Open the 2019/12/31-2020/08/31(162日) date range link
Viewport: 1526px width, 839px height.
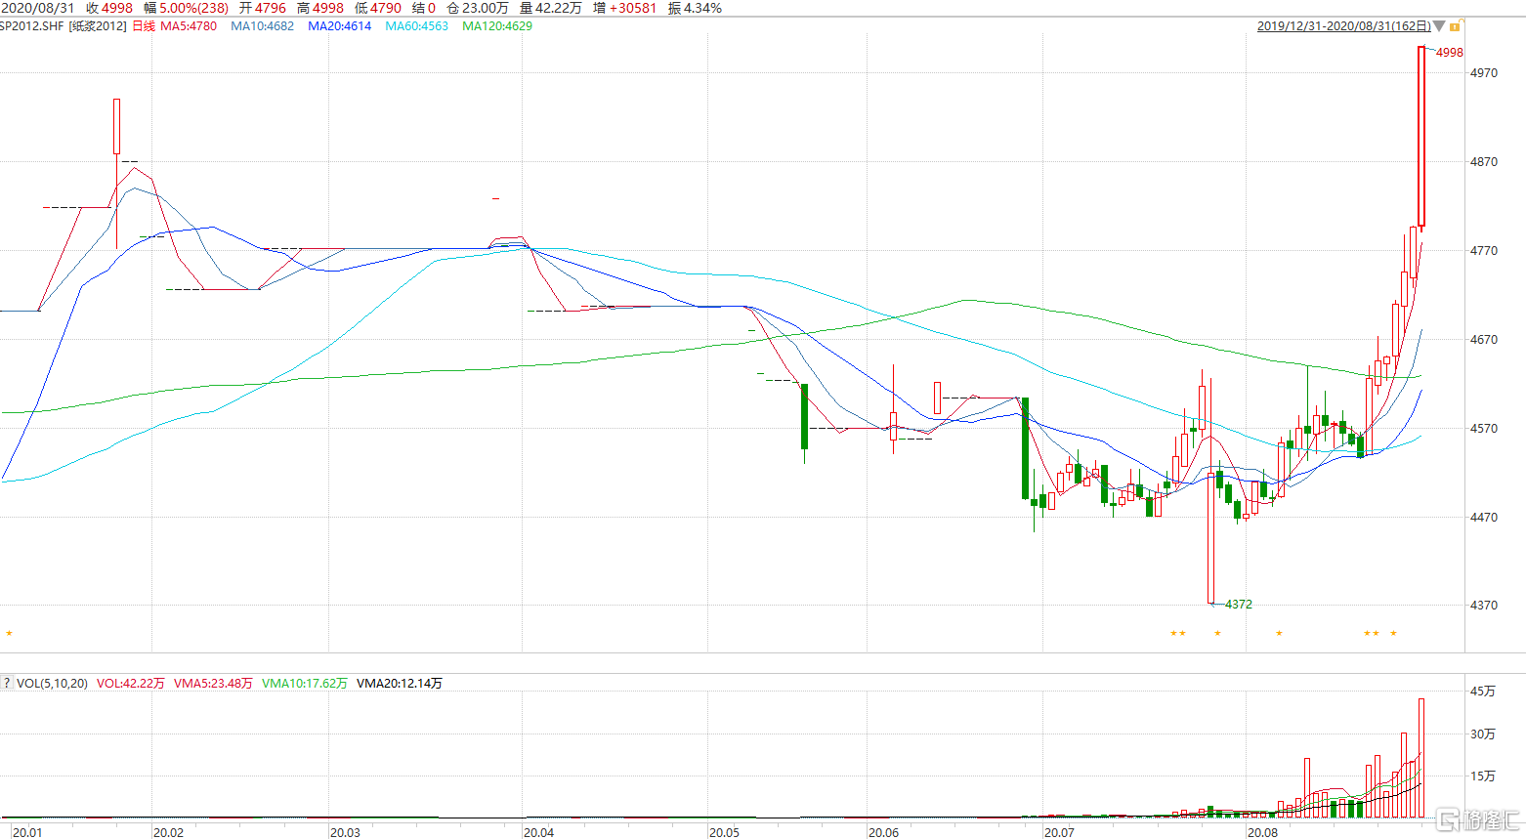coord(1343,26)
